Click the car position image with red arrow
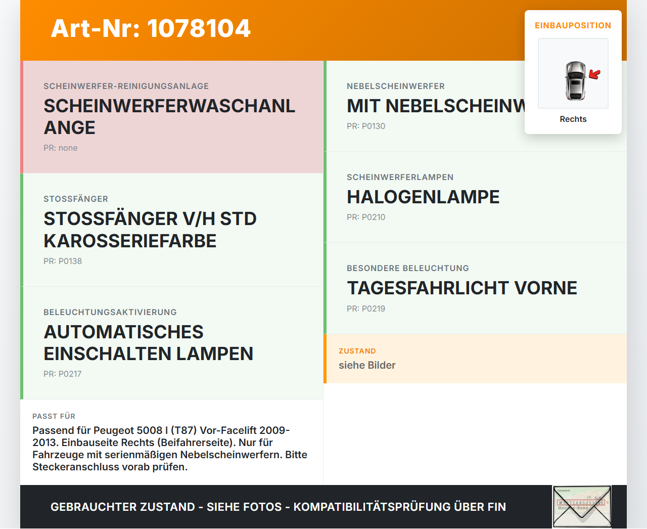This screenshot has width=647, height=529. [573, 73]
